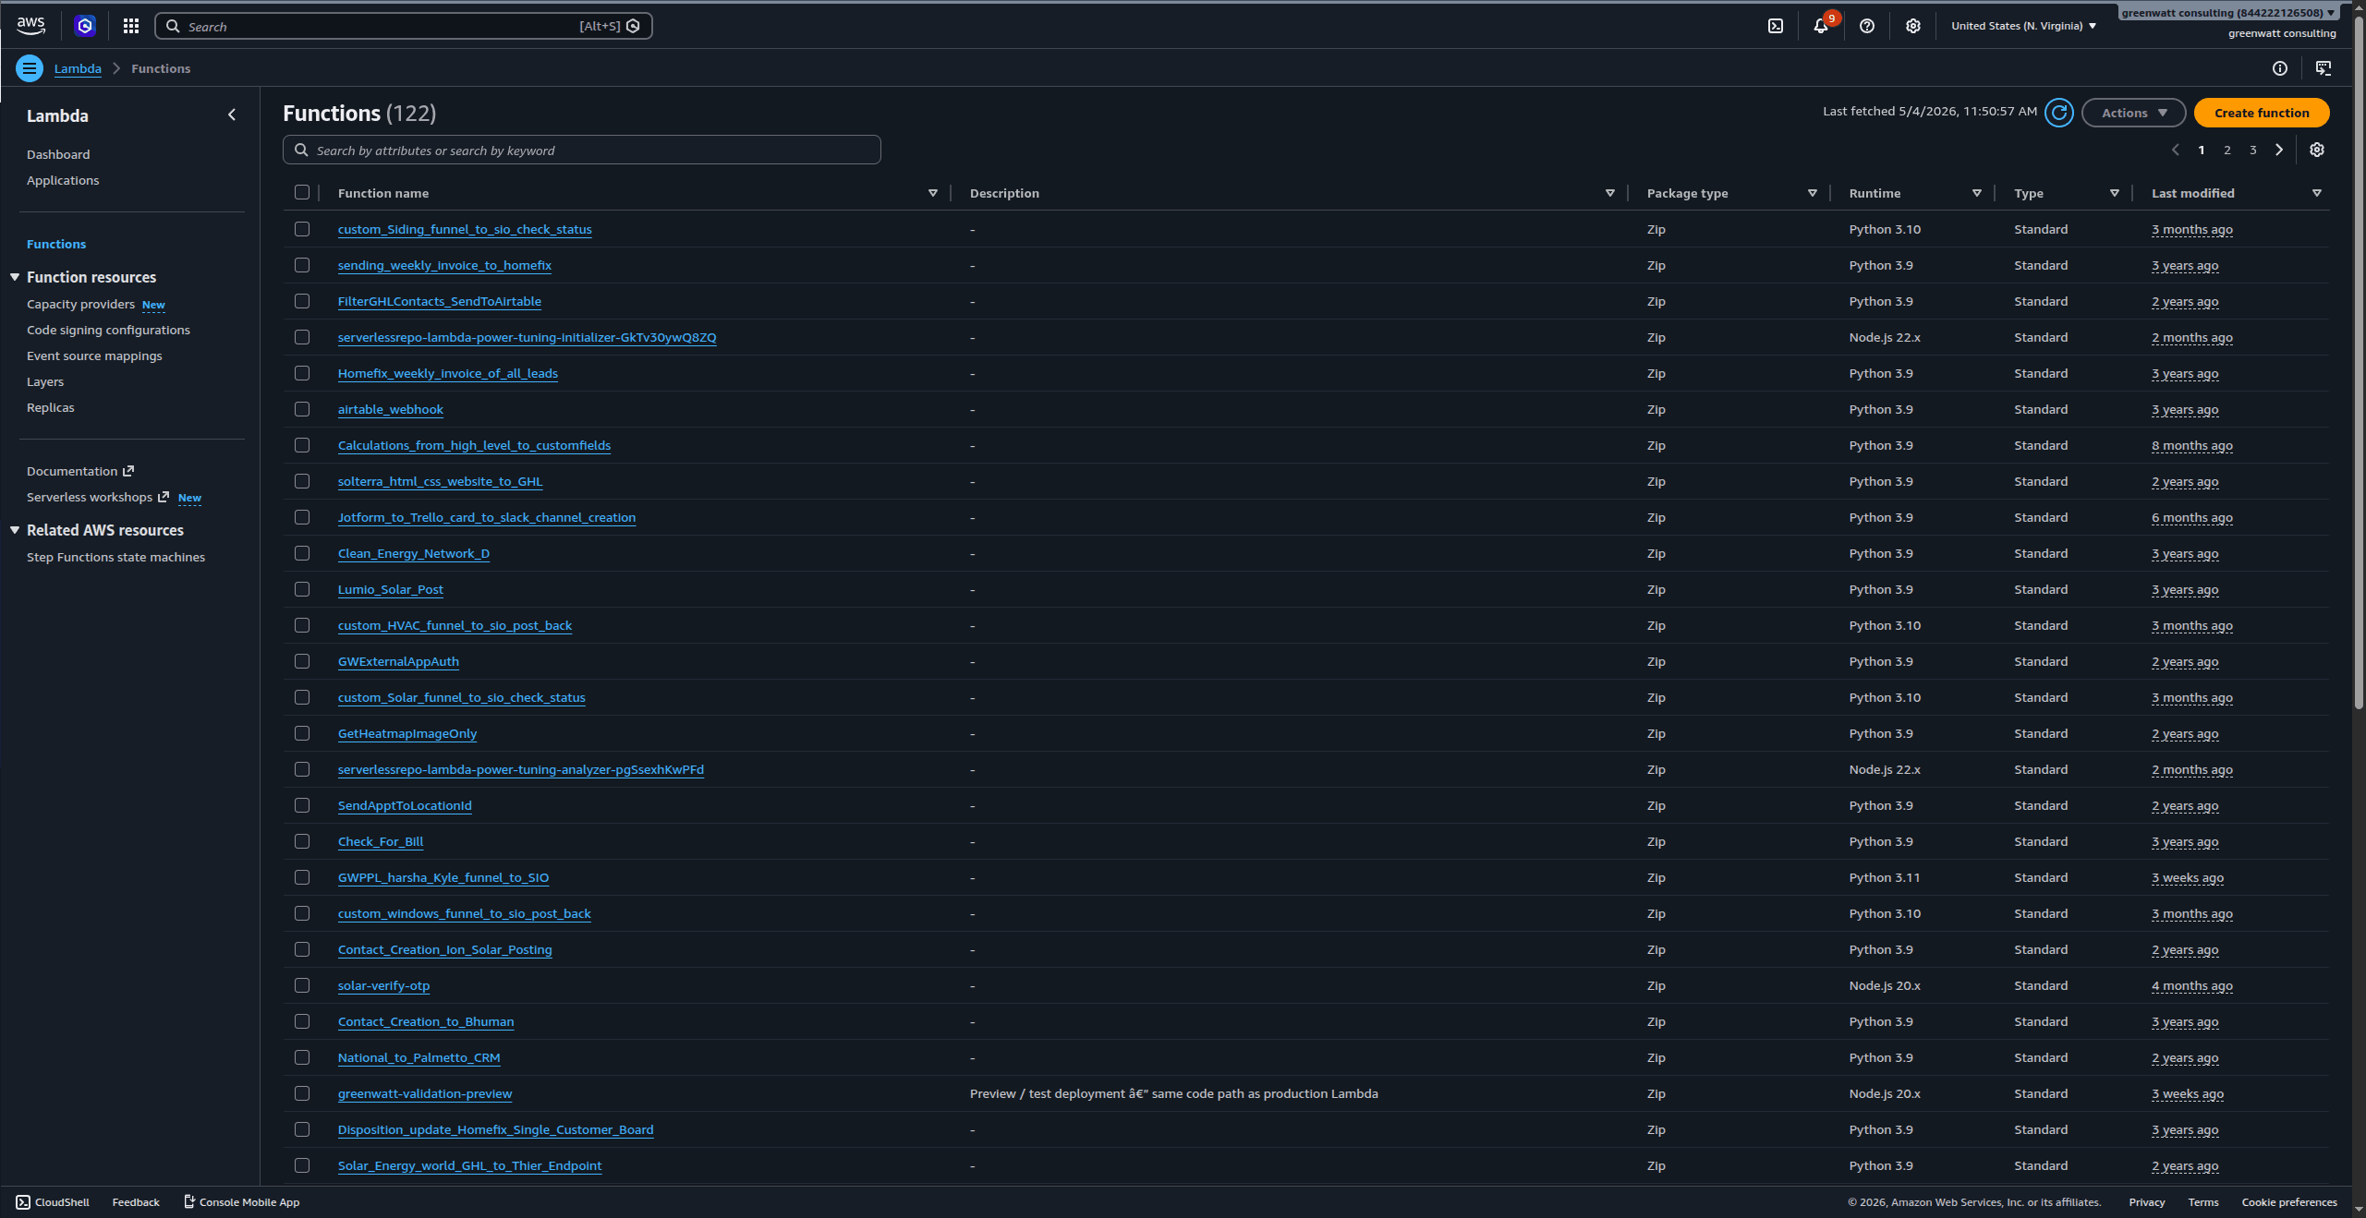Check the Check_For_Bill row checkbox
Image resolution: width=2366 pixels, height=1218 pixels.
coord(302,841)
